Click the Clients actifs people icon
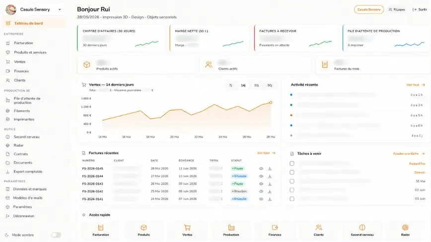The image size is (431, 242). (209, 65)
